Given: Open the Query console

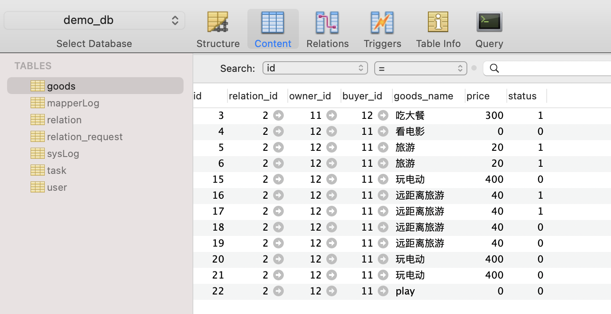Looking at the screenshot, I should tap(489, 30).
